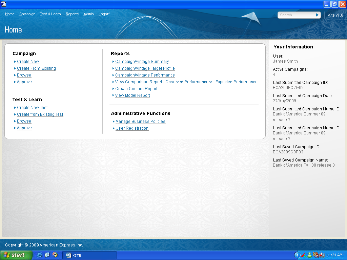Open View Model Report link
Screen dimensions: 347x260
tap(132, 95)
